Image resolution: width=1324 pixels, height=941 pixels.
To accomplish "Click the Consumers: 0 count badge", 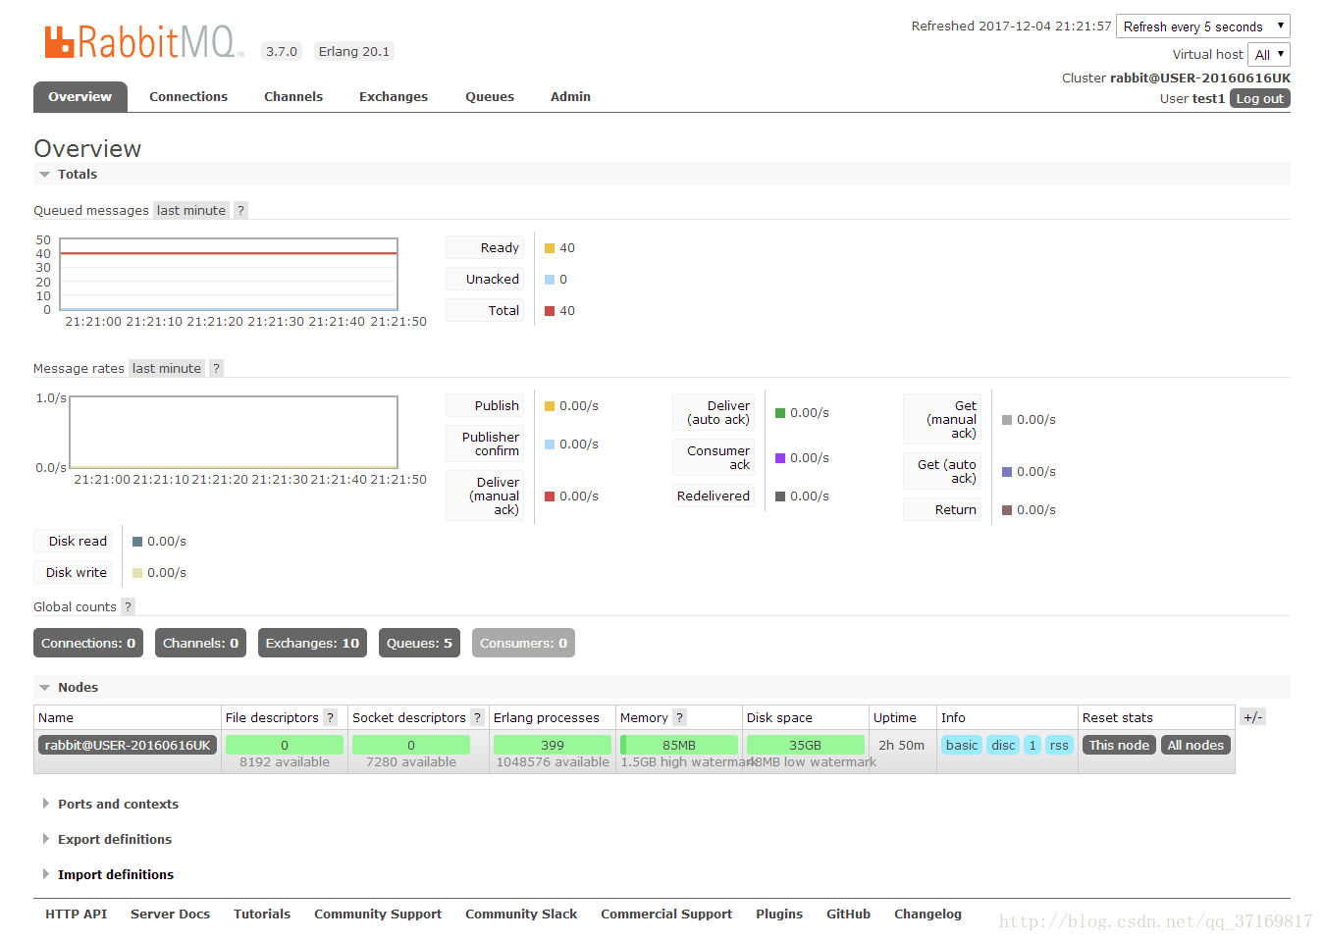I will click(523, 643).
